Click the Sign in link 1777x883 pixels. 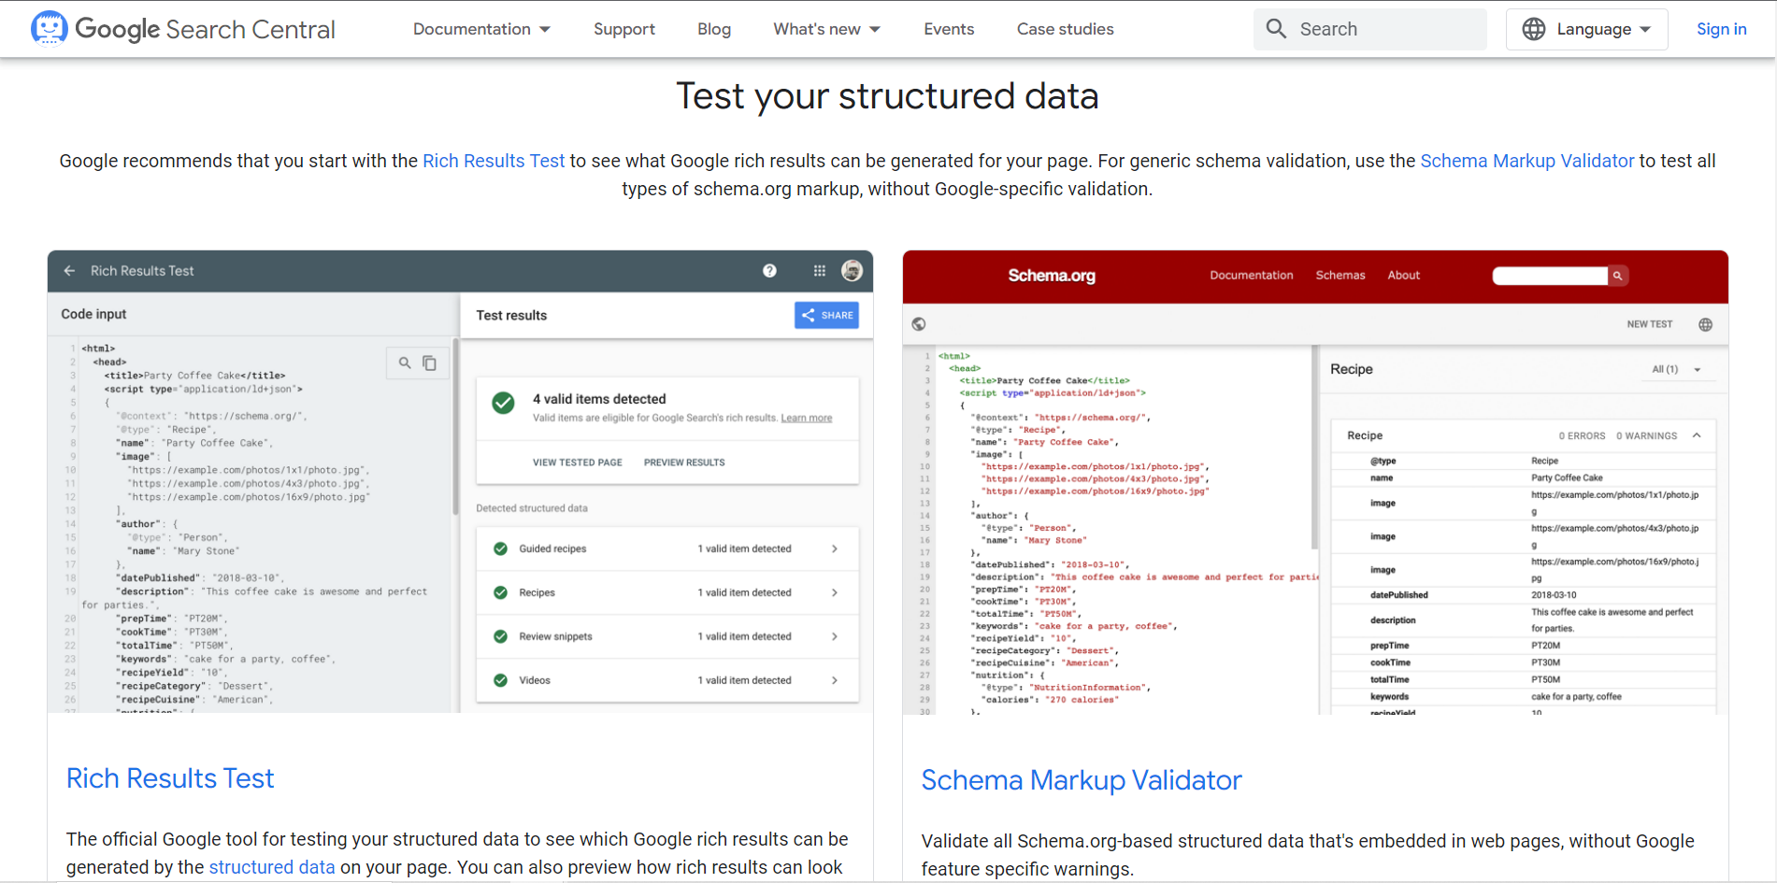(1721, 29)
